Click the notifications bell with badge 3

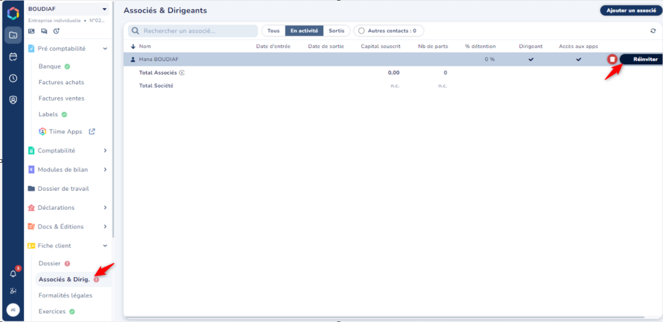14,273
